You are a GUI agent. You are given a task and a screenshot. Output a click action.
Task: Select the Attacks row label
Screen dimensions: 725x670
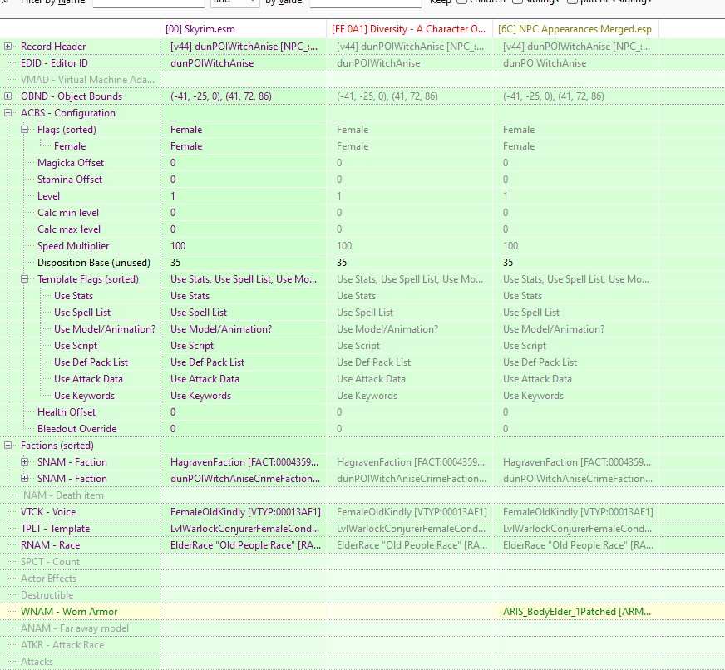37,662
